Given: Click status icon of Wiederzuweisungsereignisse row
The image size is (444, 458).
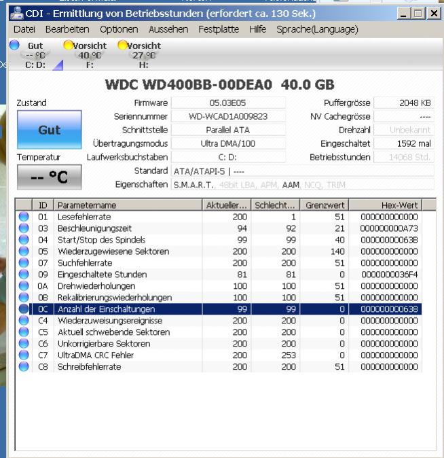Looking at the screenshot, I should (24, 321).
